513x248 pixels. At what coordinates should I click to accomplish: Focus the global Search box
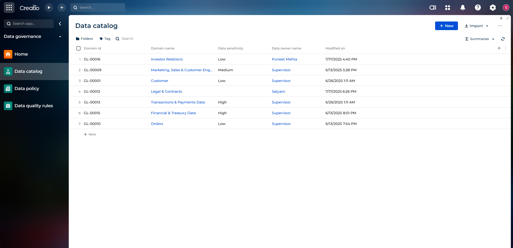tap(98, 8)
